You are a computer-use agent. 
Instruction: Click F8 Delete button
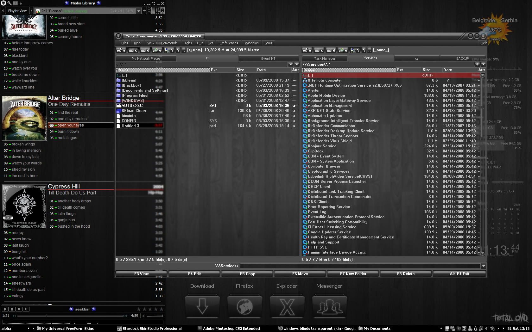coord(406,274)
